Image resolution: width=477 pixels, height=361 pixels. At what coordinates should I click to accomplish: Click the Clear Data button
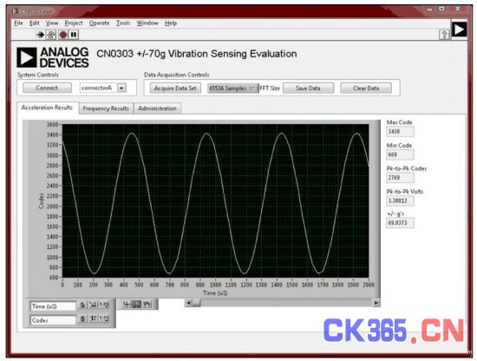[x=366, y=89]
